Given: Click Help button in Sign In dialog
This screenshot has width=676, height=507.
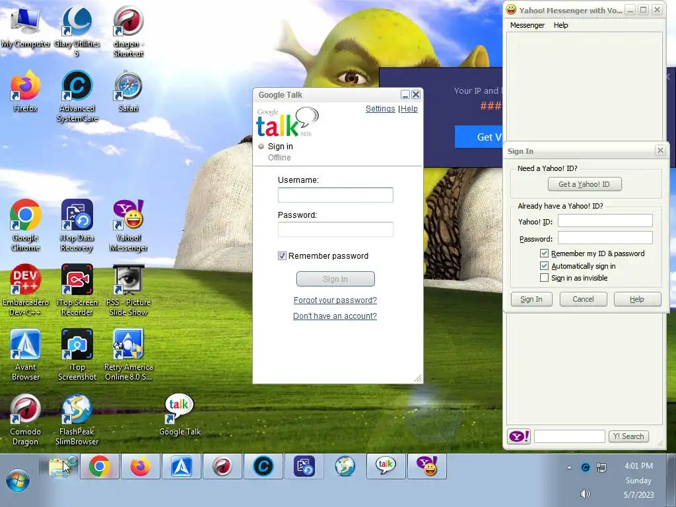Looking at the screenshot, I should (x=637, y=299).
